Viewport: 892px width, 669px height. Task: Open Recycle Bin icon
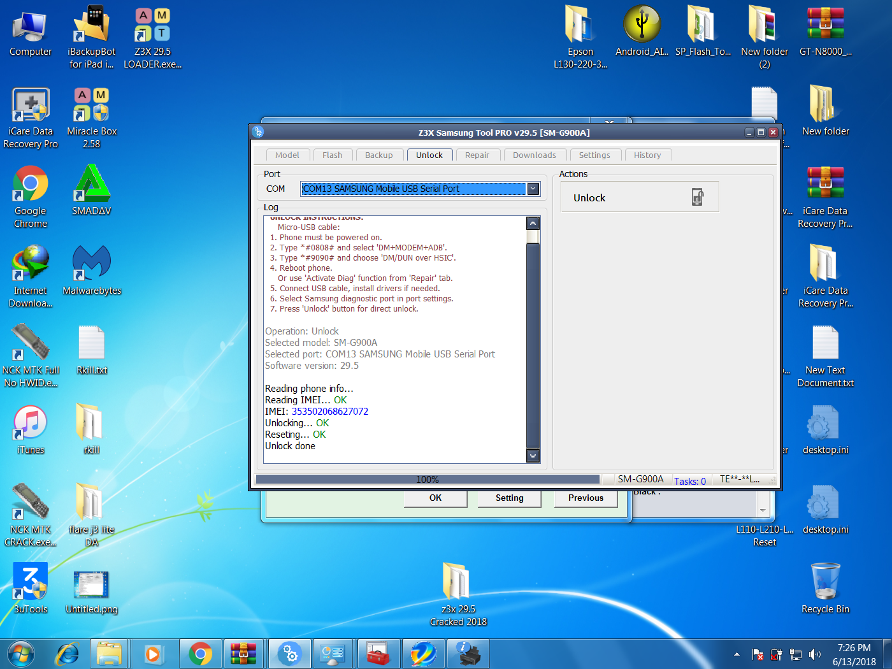(826, 589)
